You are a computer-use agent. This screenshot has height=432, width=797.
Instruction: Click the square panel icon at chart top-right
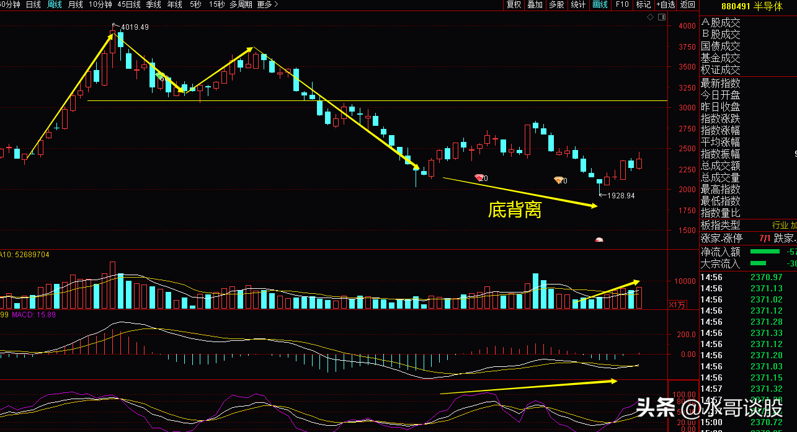661,17
